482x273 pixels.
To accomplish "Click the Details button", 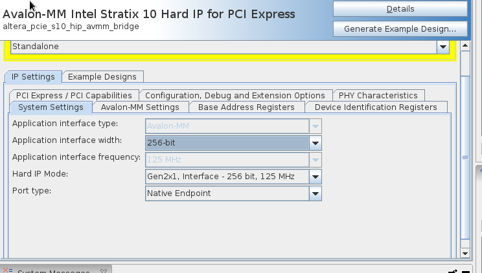I will click(x=400, y=9).
